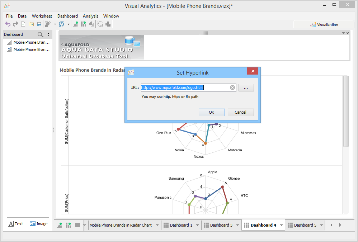Open Dashboard 5 tab dropdown arrow
Screen dimensions: 358x242
[321, 225]
